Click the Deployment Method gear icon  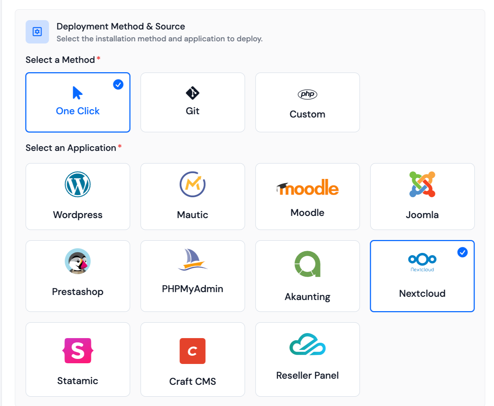coord(37,32)
